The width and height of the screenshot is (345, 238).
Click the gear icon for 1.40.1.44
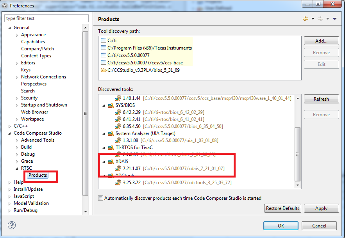(x=118, y=98)
